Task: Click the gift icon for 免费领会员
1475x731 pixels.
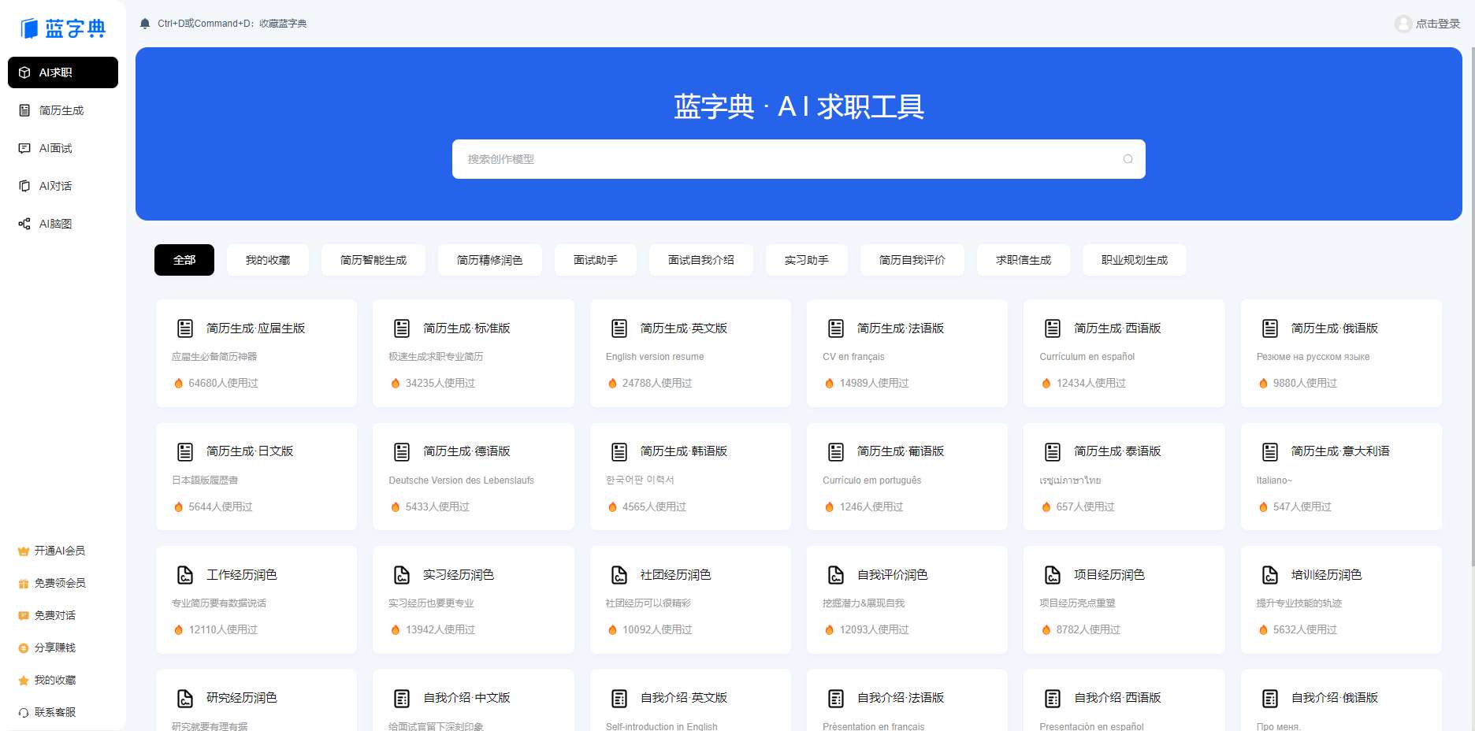Action: [24, 584]
